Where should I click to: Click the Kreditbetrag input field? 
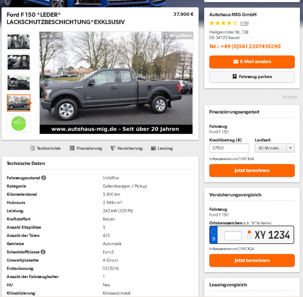229,148
